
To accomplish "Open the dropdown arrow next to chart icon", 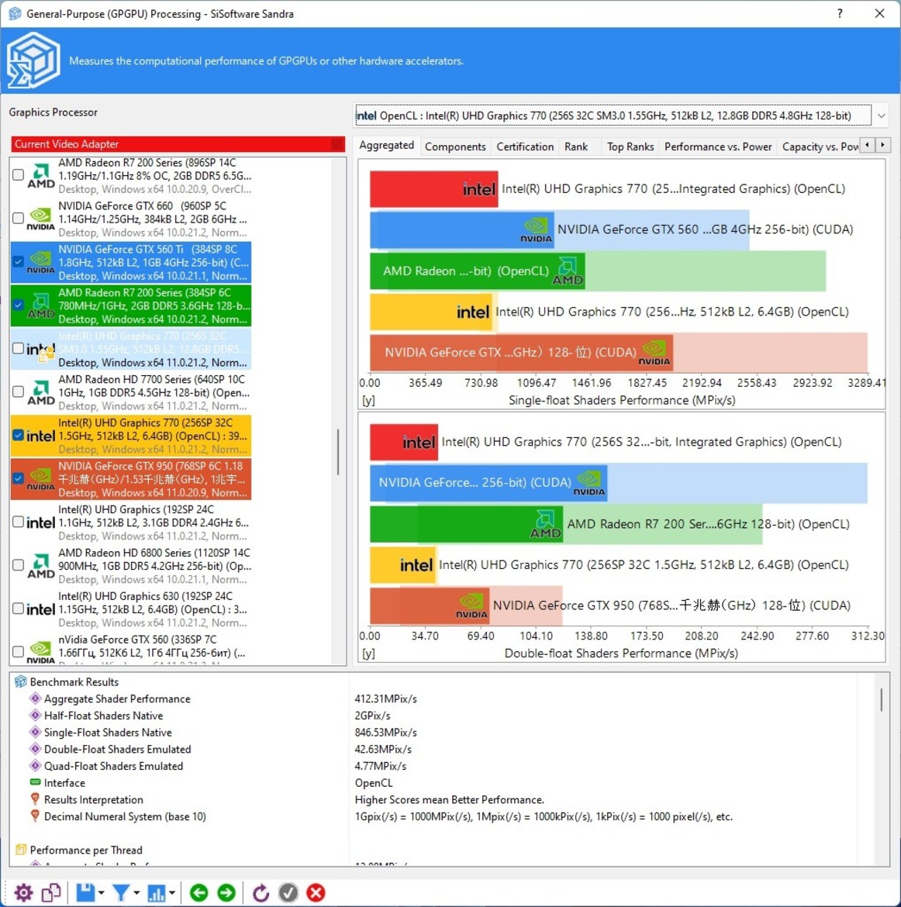I will pyautogui.click(x=172, y=892).
